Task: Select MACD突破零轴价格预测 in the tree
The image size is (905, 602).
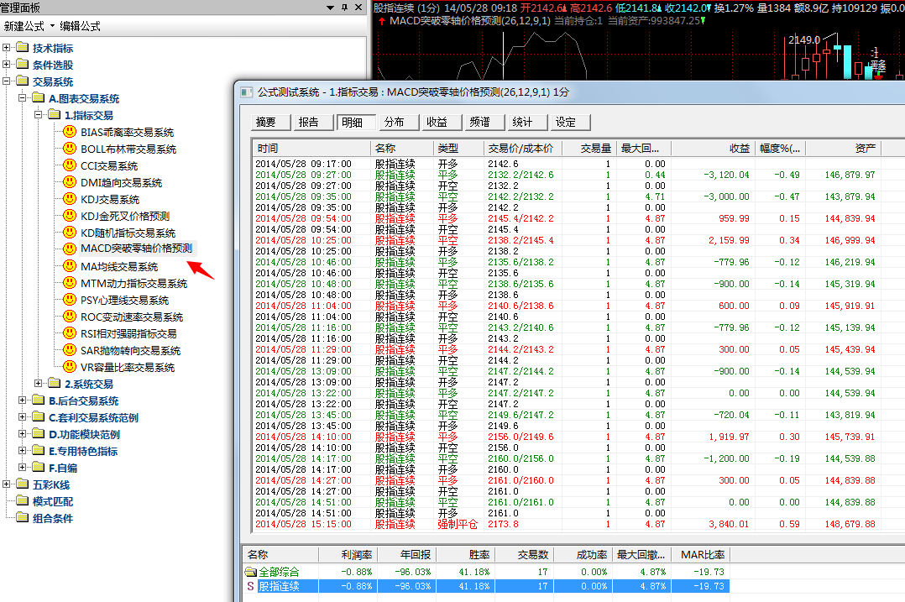Action: (136, 249)
